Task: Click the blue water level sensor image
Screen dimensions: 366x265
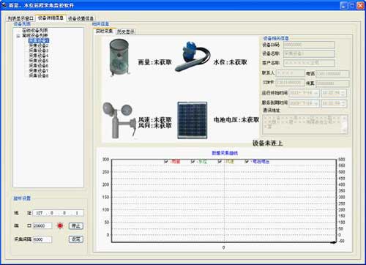Action: pos(193,56)
